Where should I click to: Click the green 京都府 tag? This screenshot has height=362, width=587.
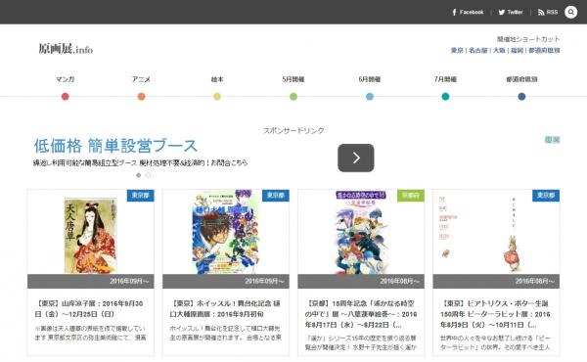411,196
